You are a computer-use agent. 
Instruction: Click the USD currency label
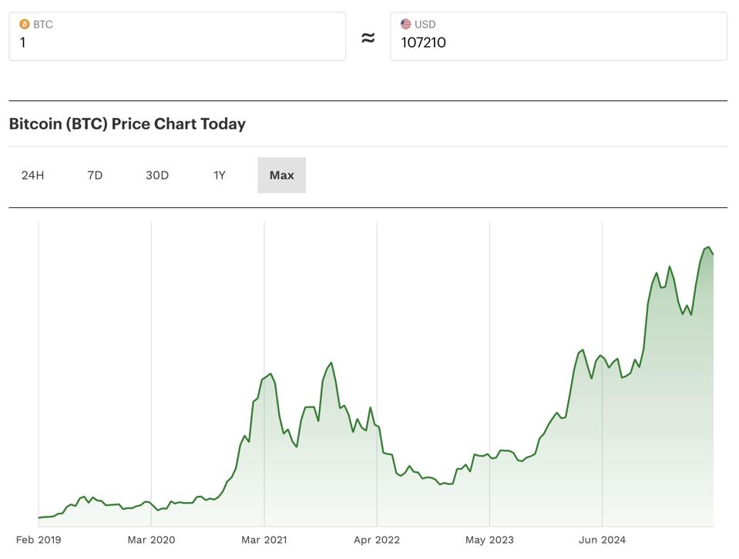[425, 25]
